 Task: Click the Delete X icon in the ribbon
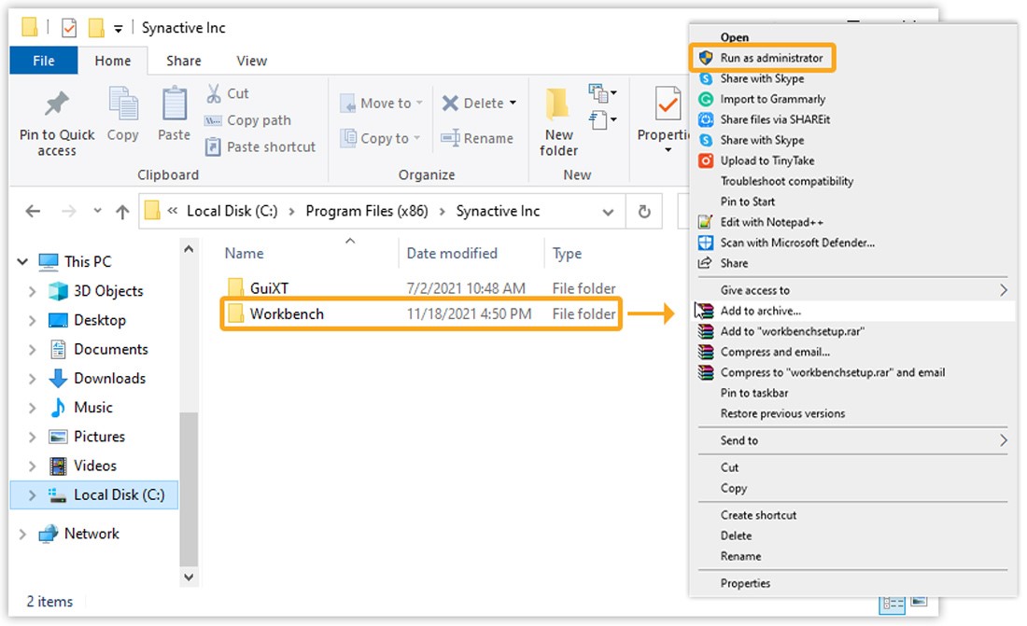click(450, 103)
